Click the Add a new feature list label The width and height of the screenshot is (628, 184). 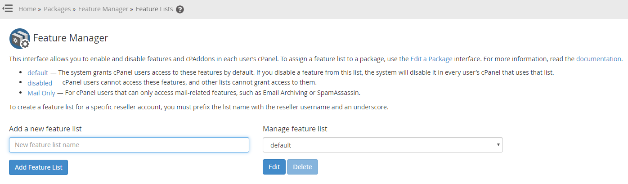coord(45,129)
